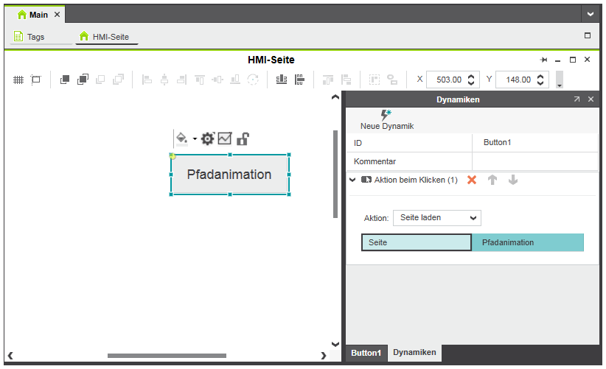Click the fill color bucket icon

click(x=181, y=138)
